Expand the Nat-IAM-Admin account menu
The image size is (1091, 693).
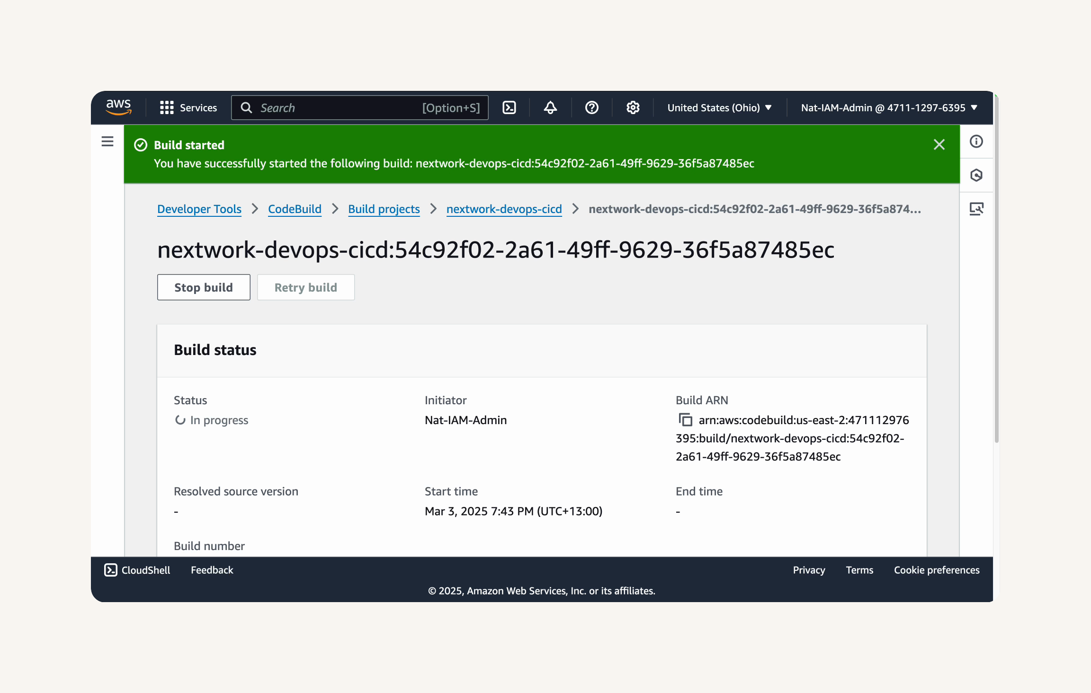889,107
